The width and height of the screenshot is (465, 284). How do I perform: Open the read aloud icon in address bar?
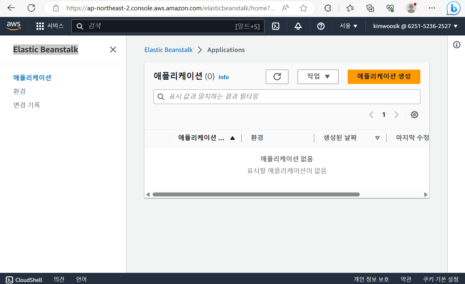point(285,8)
